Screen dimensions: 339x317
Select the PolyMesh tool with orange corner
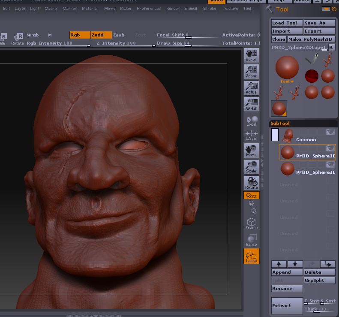[x=279, y=109]
